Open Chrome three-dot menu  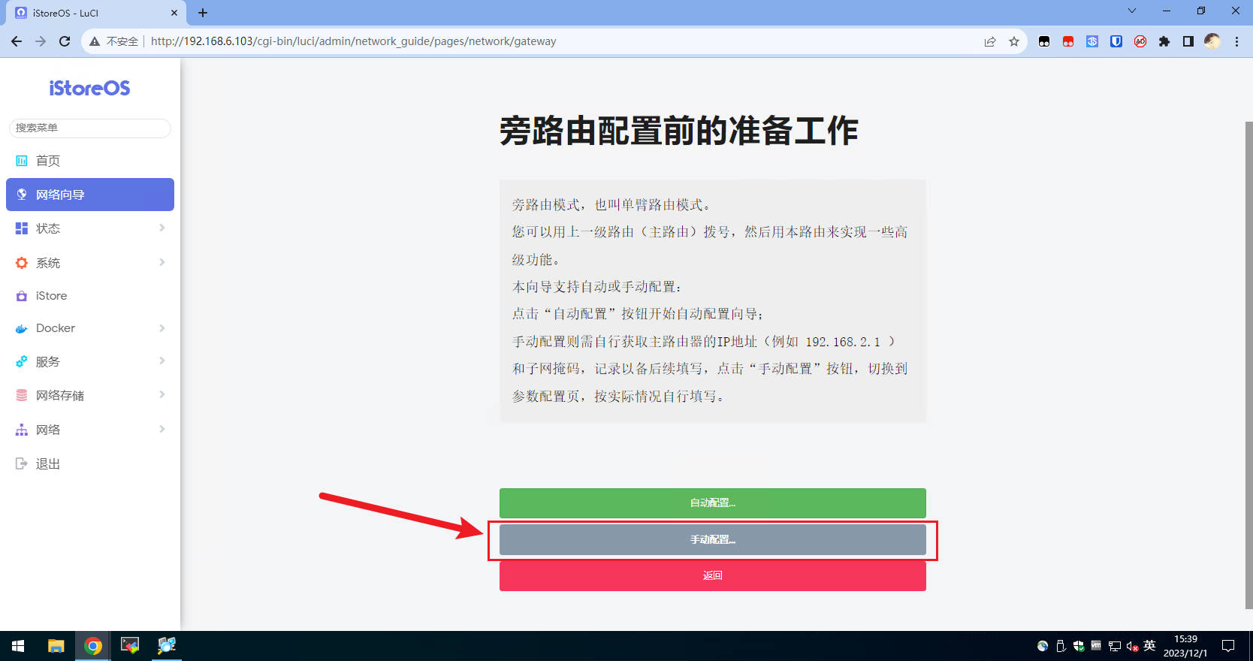1236,41
